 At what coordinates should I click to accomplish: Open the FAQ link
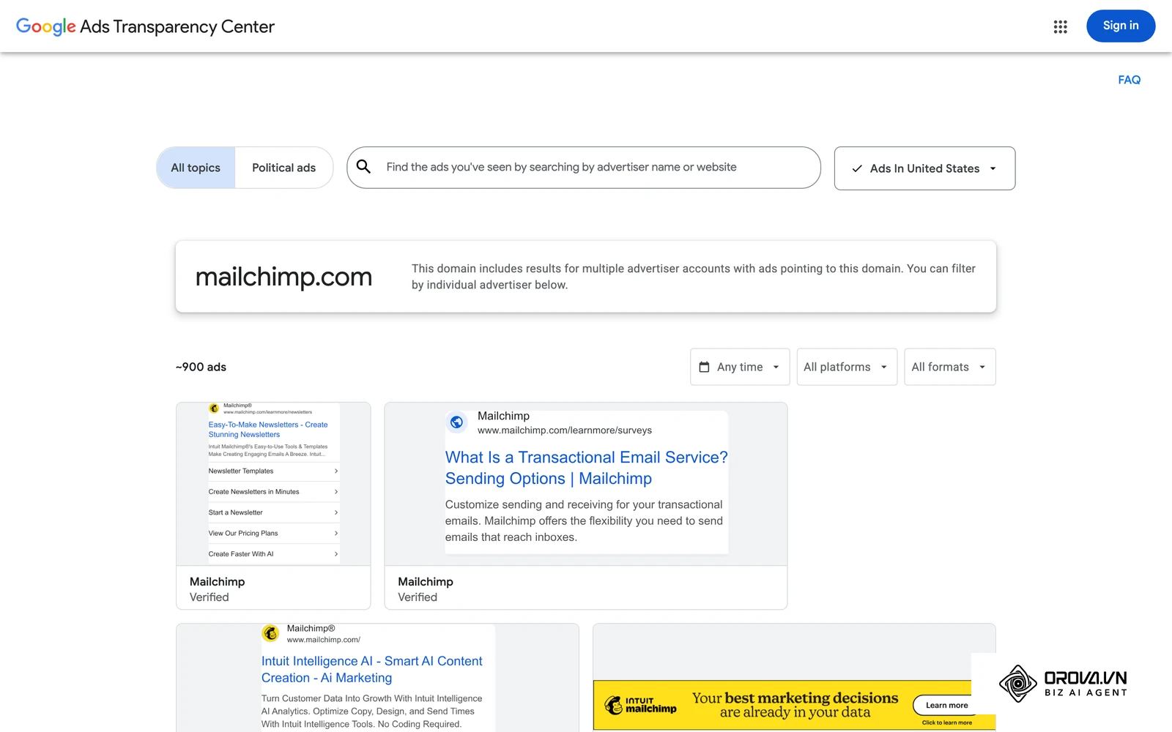(x=1129, y=80)
